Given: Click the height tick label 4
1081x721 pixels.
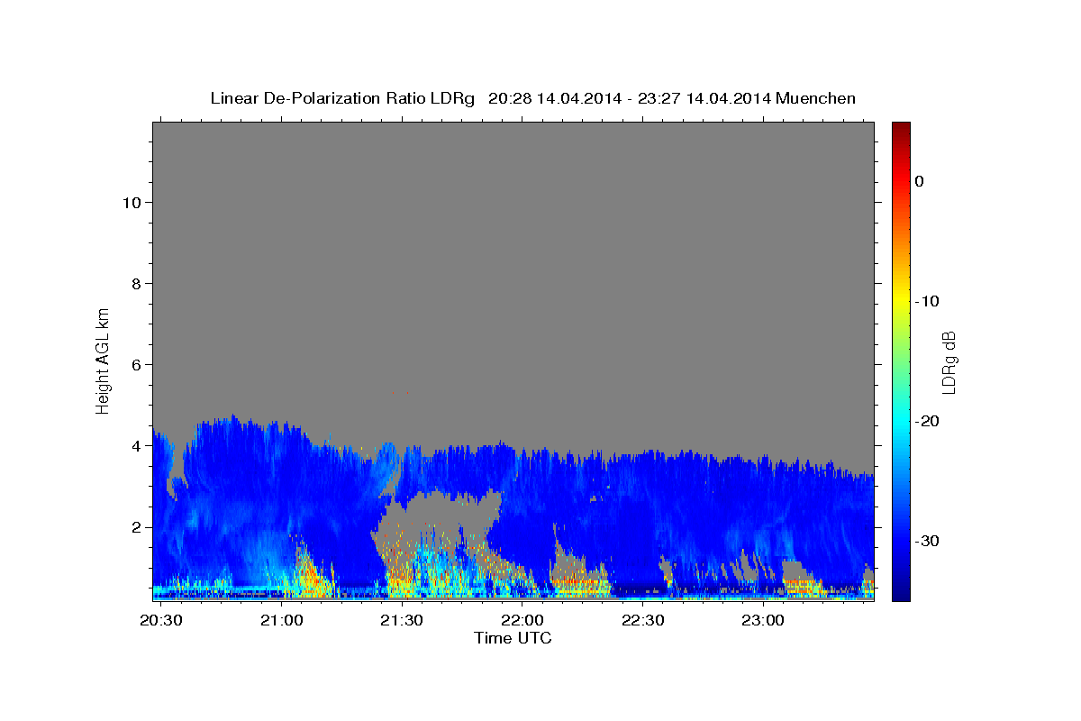Looking at the screenshot, I should (x=134, y=445).
